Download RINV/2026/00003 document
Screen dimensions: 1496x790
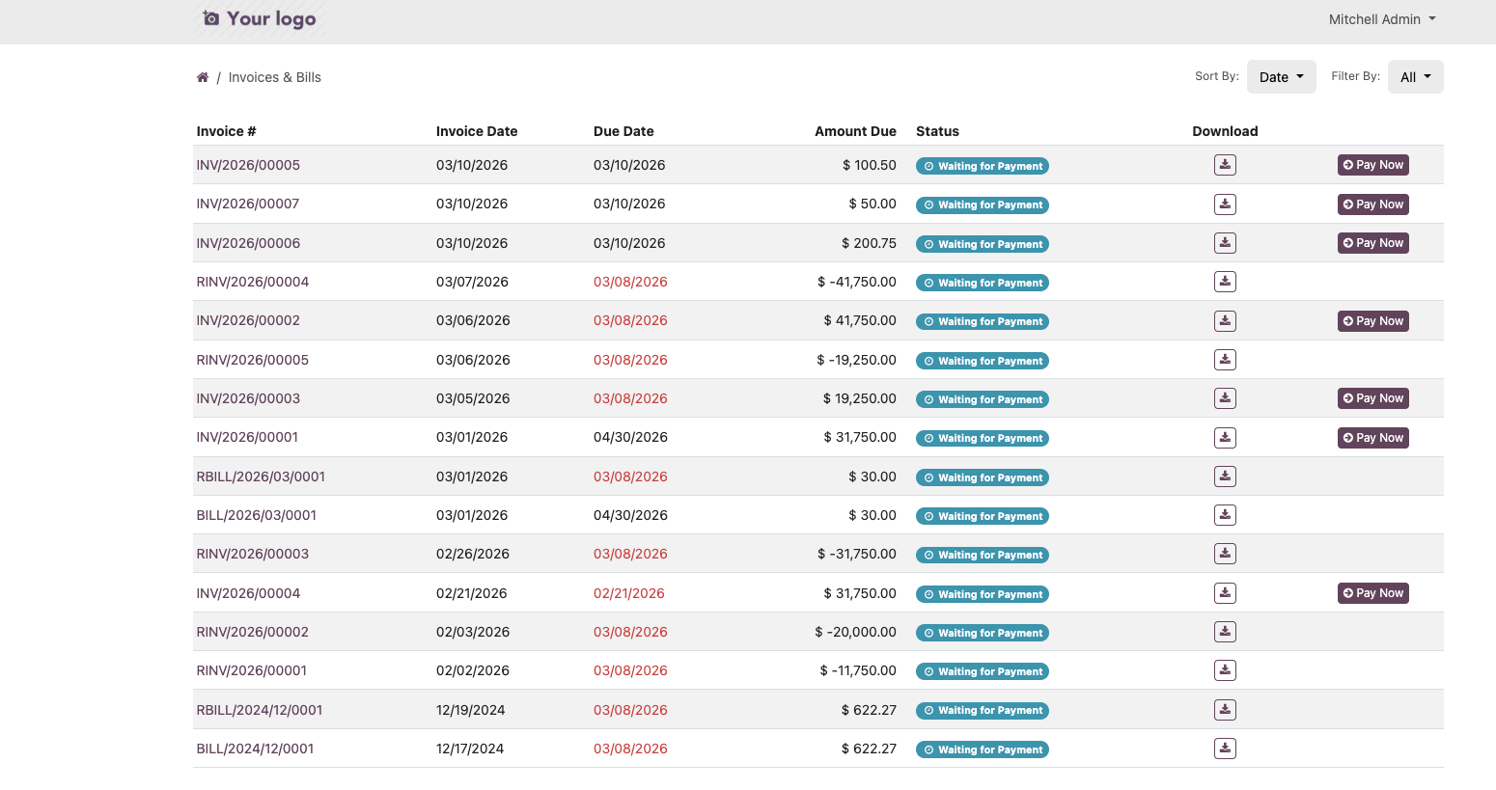coord(1225,554)
